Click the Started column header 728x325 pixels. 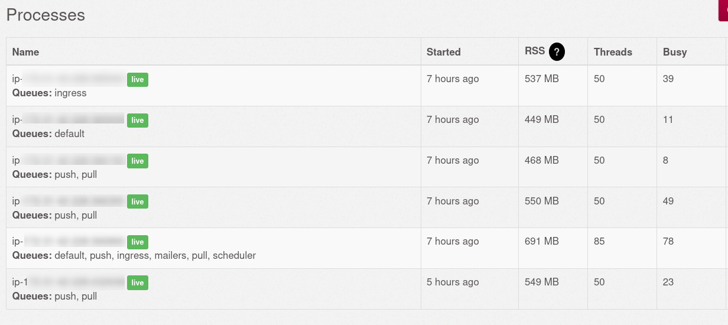[x=444, y=52]
